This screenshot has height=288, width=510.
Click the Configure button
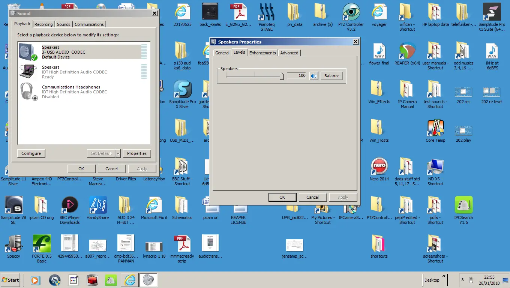31,153
